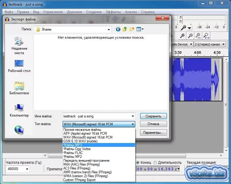Open the Анализ menu

[131, 12]
